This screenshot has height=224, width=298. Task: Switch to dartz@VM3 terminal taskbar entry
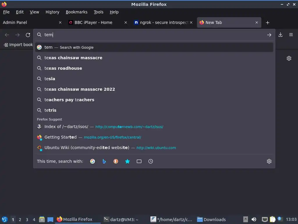[125, 219]
